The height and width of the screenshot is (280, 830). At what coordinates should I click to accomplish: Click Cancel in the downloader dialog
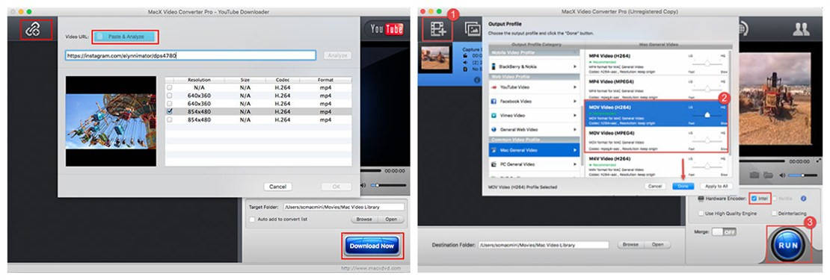click(278, 187)
